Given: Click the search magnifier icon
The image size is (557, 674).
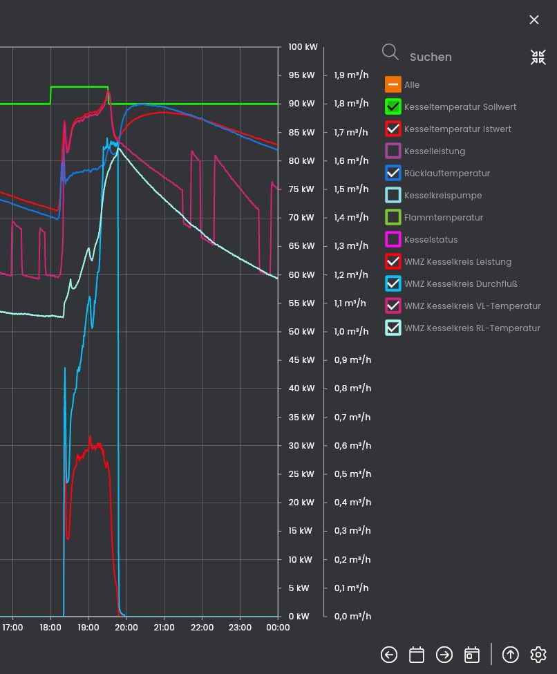Looking at the screenshot, I should pyautogui.click(x=390, y=53).
